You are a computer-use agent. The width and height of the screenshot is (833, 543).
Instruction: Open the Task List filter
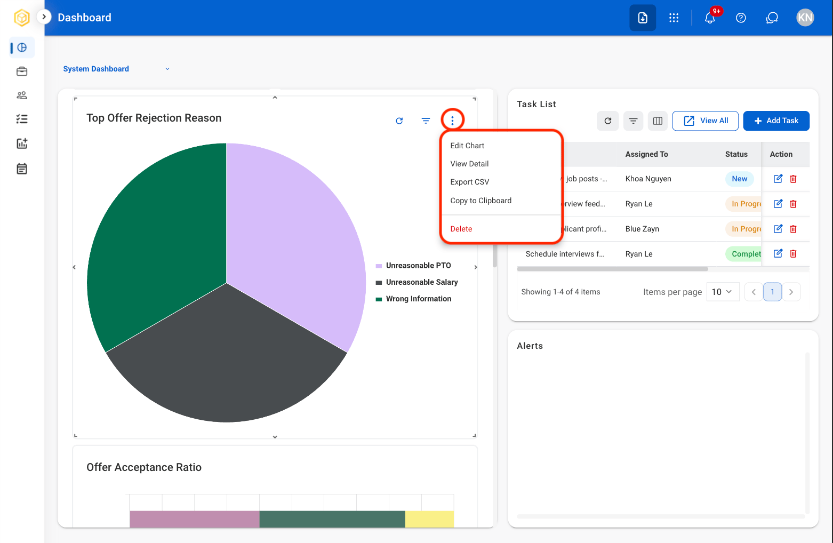tap(633, 121)
